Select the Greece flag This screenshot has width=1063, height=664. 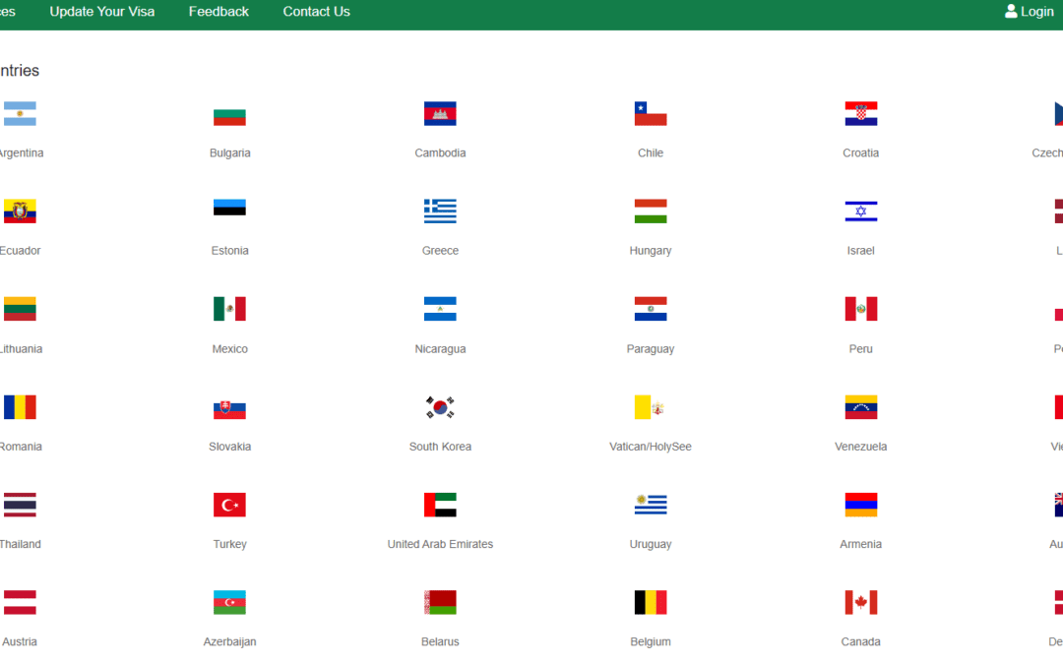[440, 211]
